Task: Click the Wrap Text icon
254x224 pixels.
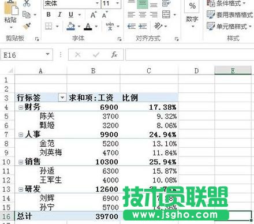Action: tap(166, 3)
